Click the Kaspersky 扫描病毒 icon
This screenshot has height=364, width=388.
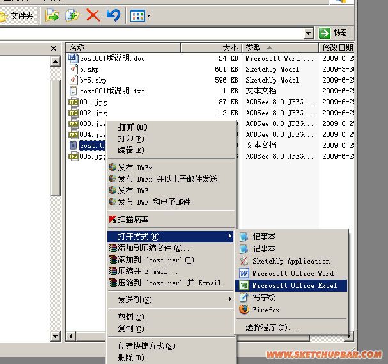[x=113, y=219]
